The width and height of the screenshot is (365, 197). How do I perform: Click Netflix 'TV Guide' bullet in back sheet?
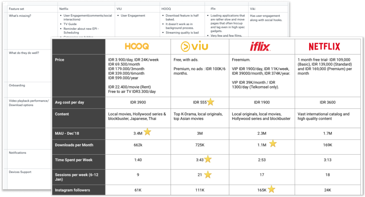pyautogui.click(x=70, y=24)
